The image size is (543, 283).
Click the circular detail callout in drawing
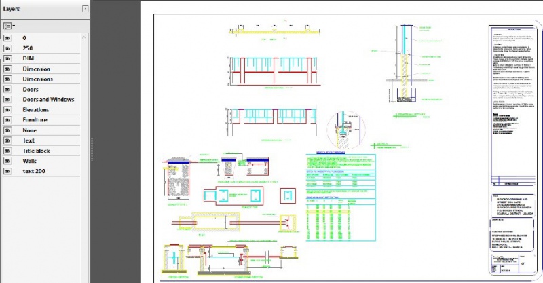346,129
